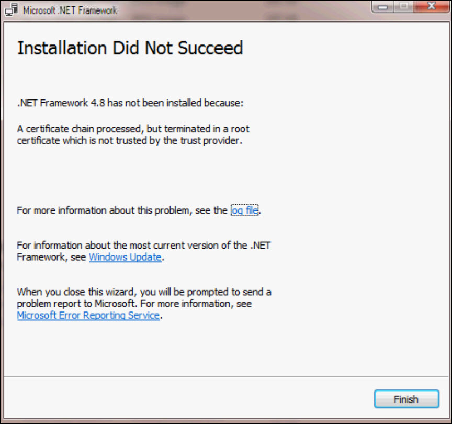Image resolution: width=452 pixels, height=424 pixels.
Task: Click the ".NET Framework 4.8 has not been installed" line
Action: click(x=130, y=103)
